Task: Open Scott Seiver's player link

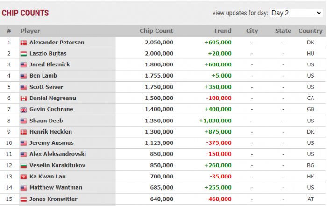Action: click(46, 87)
